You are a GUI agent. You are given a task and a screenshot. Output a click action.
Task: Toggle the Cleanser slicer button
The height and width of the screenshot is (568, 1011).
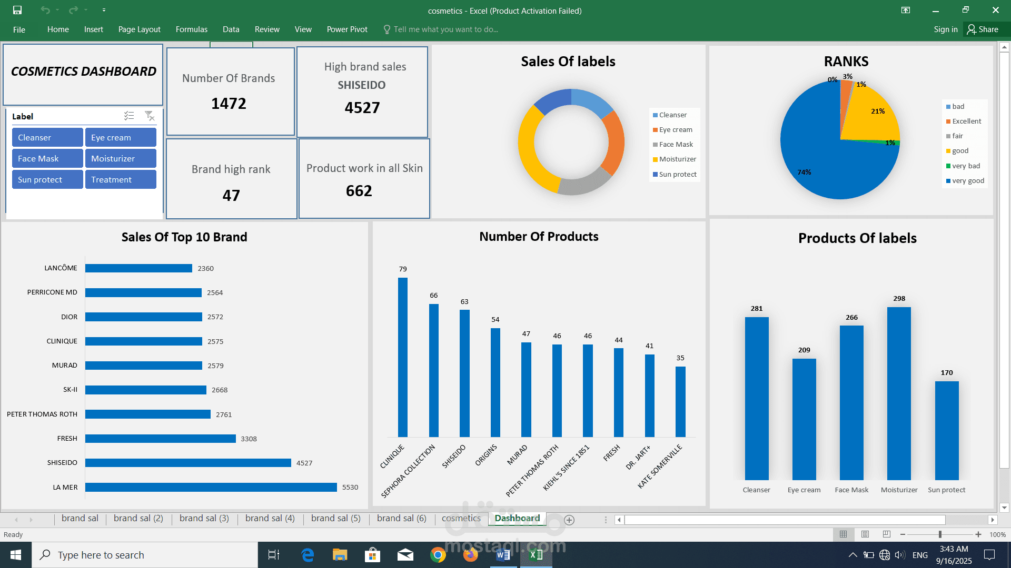[x=47, y=137]
